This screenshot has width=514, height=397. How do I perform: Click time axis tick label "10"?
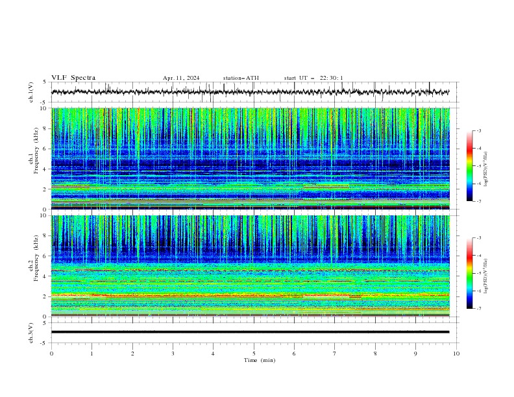pyautogui.click(x=456, y=354)
